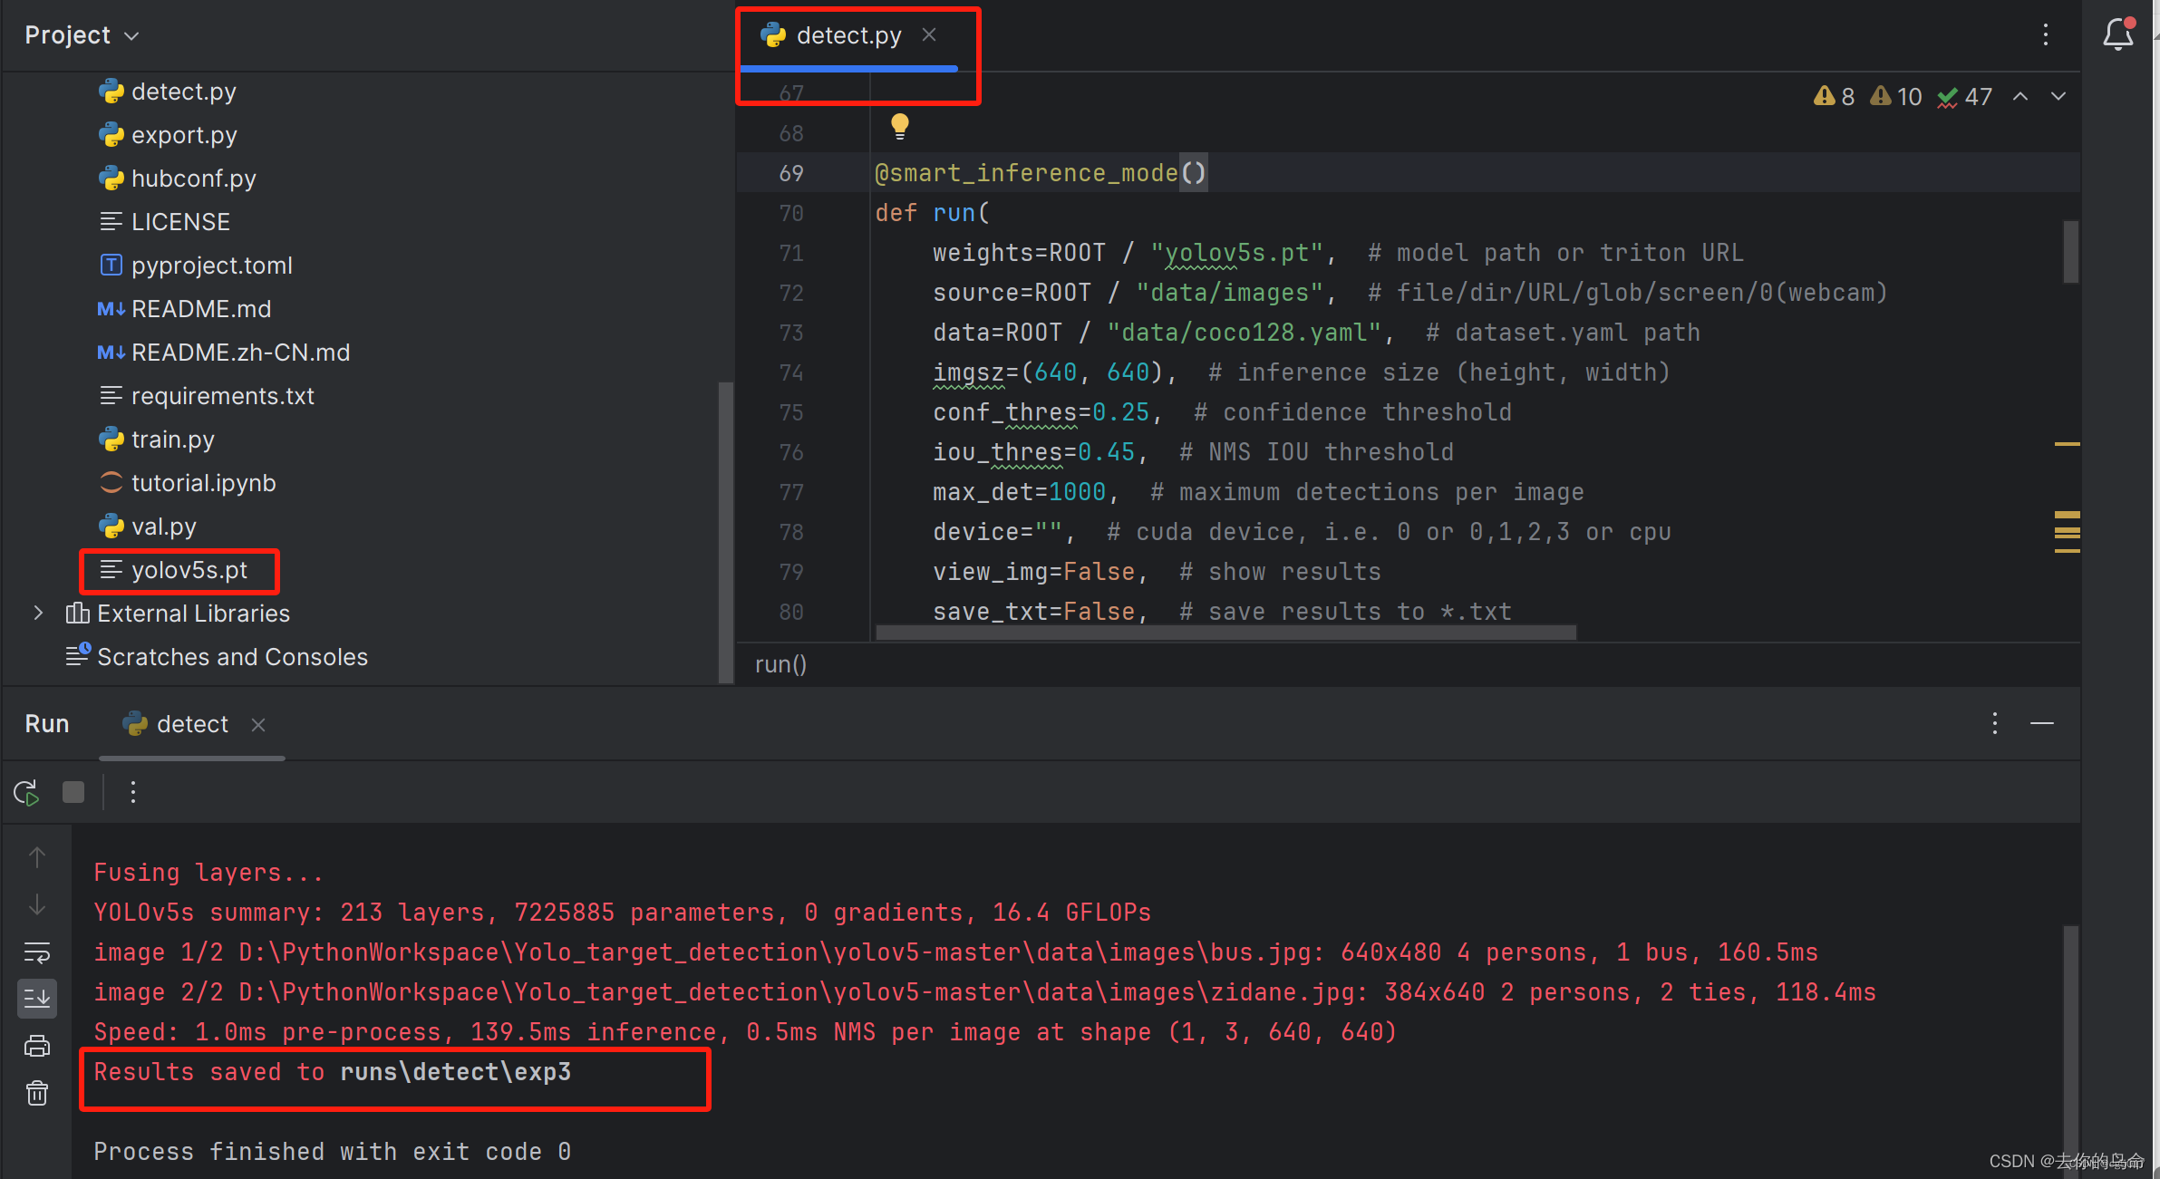This screenshot has height=1179, width=2160.
Task: Select the Run tool window title
Action: (47, 724)
